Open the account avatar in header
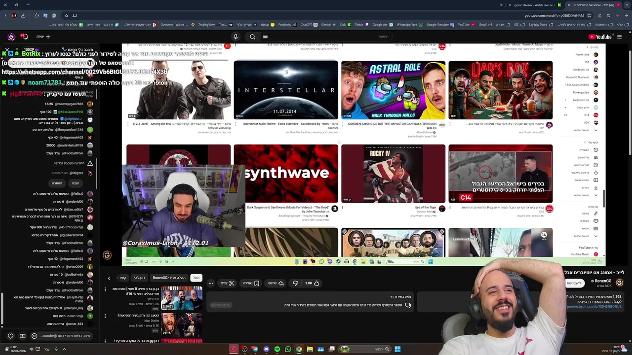The width and height of the screenshot is (632, 355). [x=11, y=36]
